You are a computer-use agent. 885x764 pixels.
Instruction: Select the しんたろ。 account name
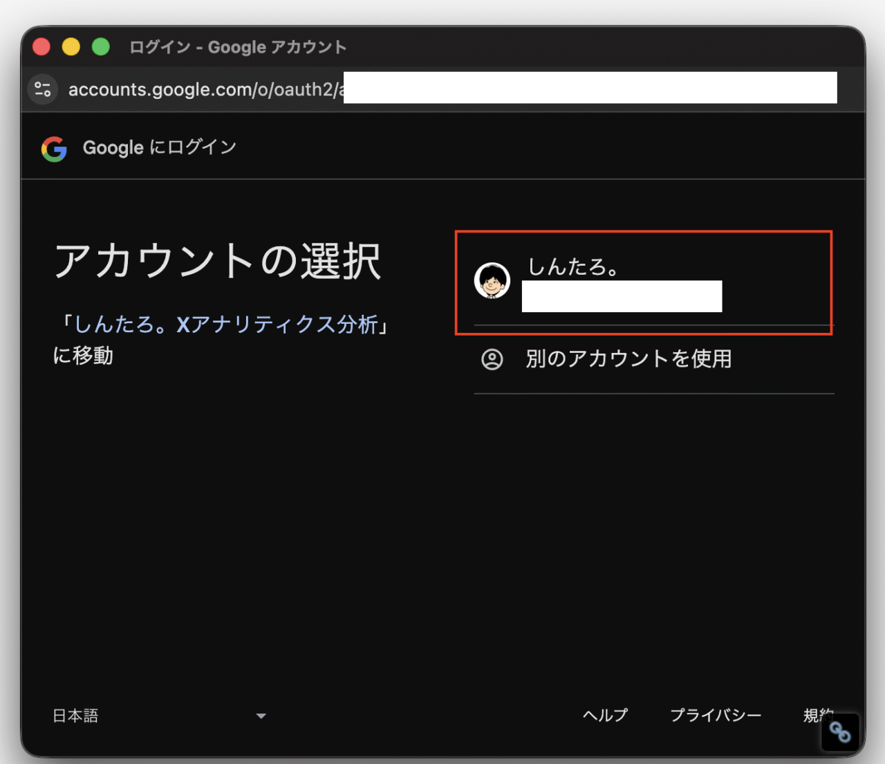click(x=573, y=267)
